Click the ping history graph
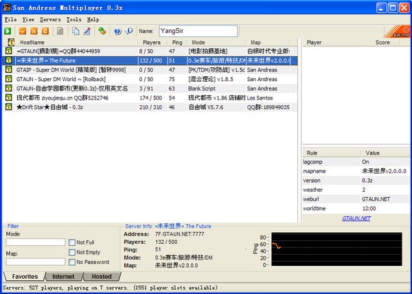This screenshot has height=294, width=412. pyautogui.click(x=336, y=249)
